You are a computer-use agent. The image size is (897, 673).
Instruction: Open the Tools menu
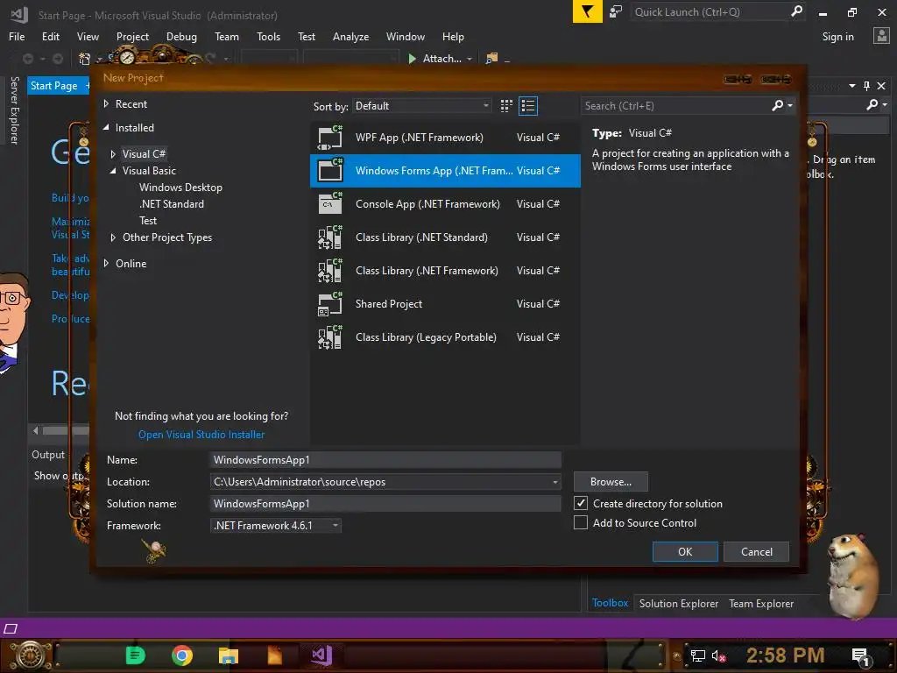[x=268, y=37]
